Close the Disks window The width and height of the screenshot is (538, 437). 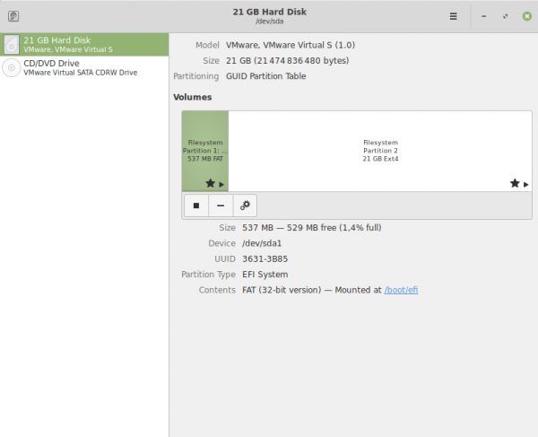526,16
